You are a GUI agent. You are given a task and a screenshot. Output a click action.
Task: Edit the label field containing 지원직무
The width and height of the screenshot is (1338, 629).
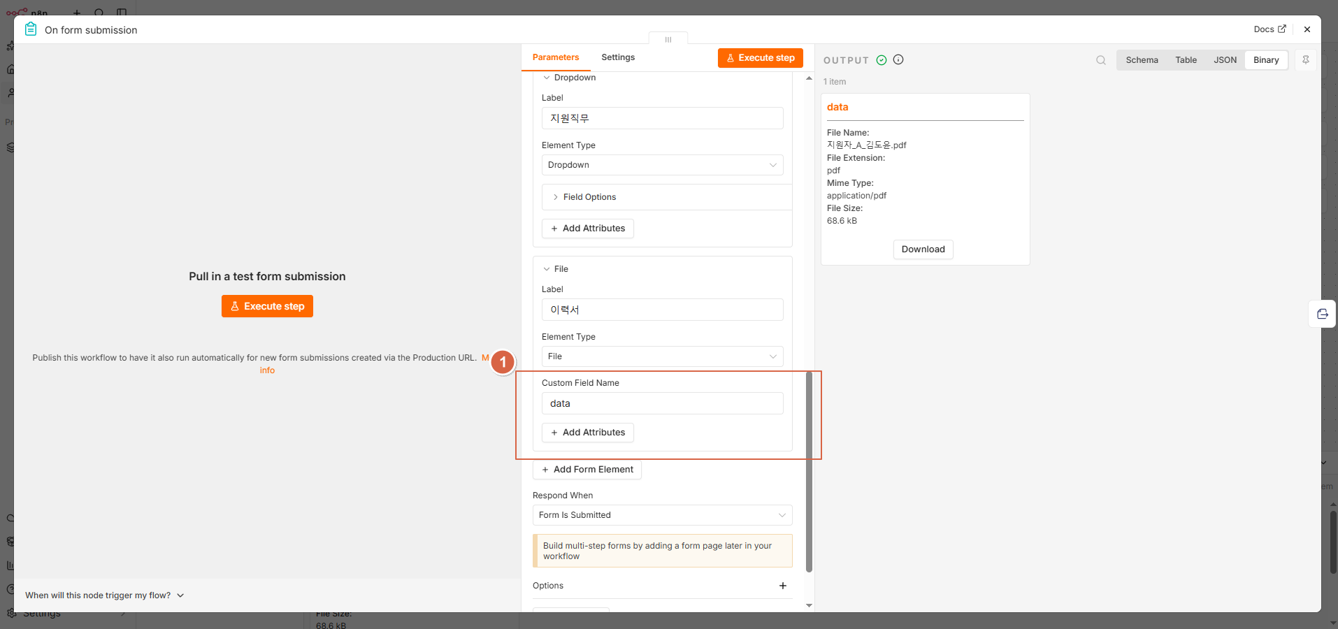click(x=662, y=118)
